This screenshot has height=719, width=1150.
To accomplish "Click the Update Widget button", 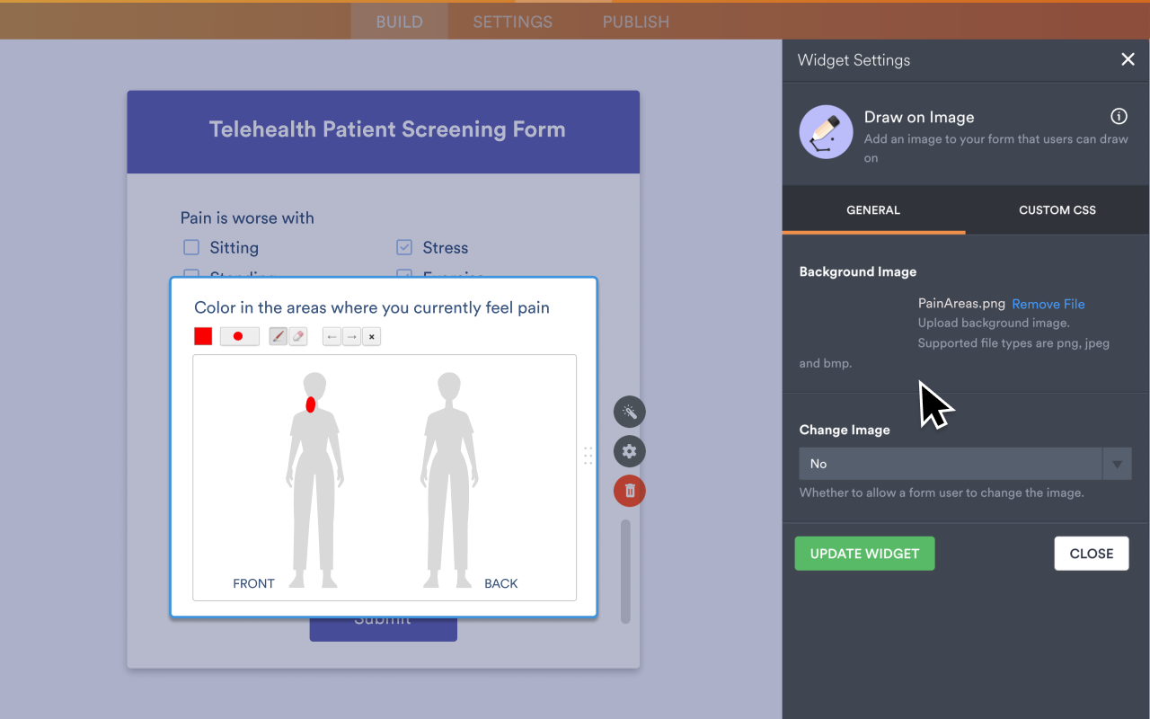I will (864, 554).
